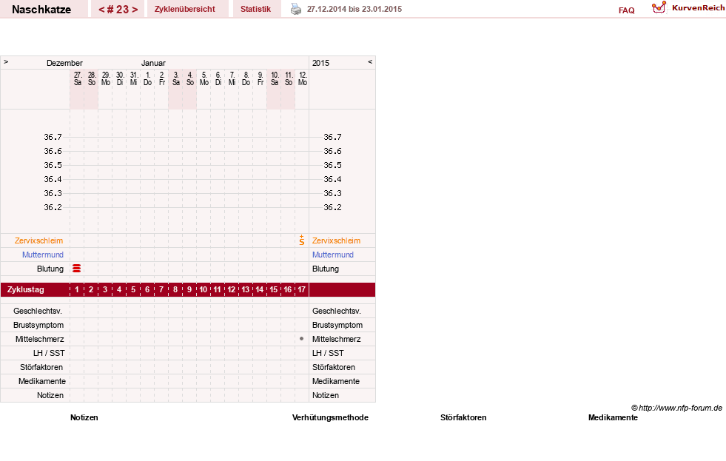Click the 7. Mi date column header
726x461 pixels.
click(232, 78)
